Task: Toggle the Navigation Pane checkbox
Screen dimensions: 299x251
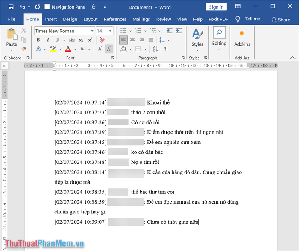Action: tap(47, 7)
